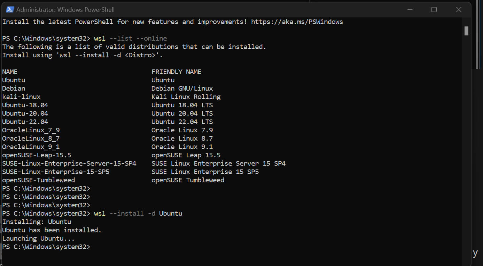Image resolution: width=483 pixels, height=266 pixels.
Task: Click the 'Ubuntu-22.04' list entry
Action: click(x=25, y=122)
